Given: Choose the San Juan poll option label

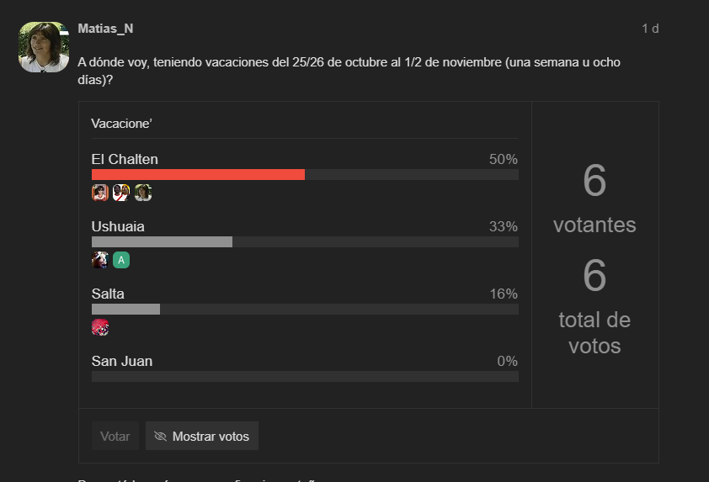Looking at the screenshot, I should [x=122, y=361].
